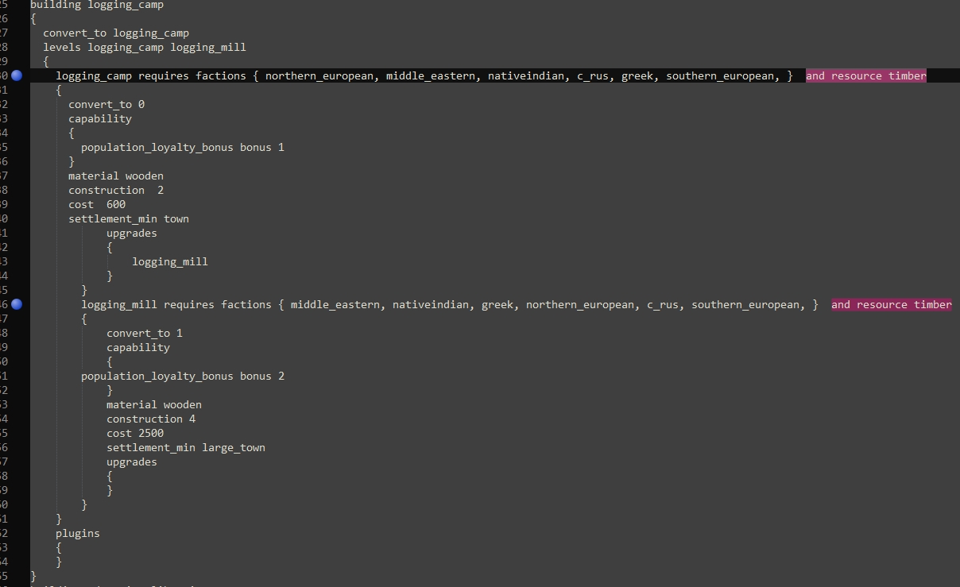Viewport: 960px width, 587px height.
Task: Click the 'levels logging_camp logging_mill' line
Action: (145, 48)
